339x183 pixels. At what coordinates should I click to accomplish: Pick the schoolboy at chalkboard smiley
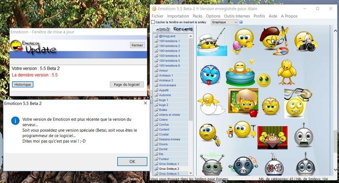[x=243, y=102]
